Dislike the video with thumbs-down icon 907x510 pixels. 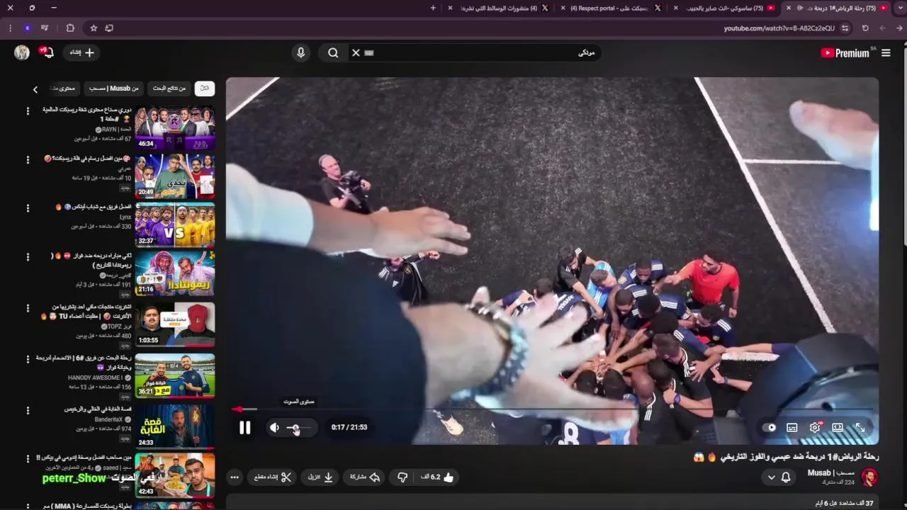tap(402, 477)
